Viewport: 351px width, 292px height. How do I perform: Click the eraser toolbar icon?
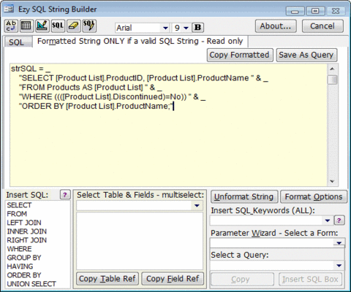click(74, 26)
